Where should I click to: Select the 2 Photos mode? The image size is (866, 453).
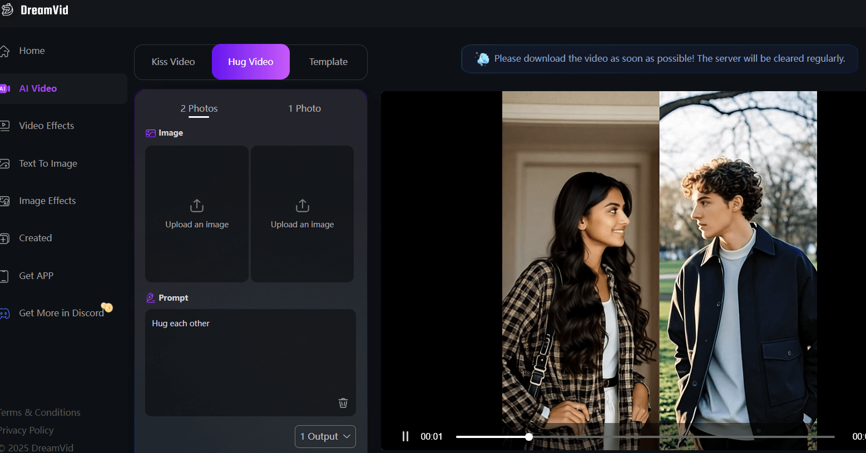[199, 108]
